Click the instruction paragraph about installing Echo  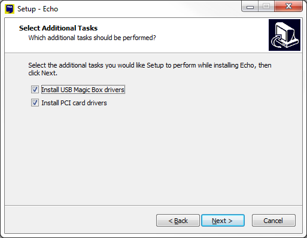coord(150,69)
